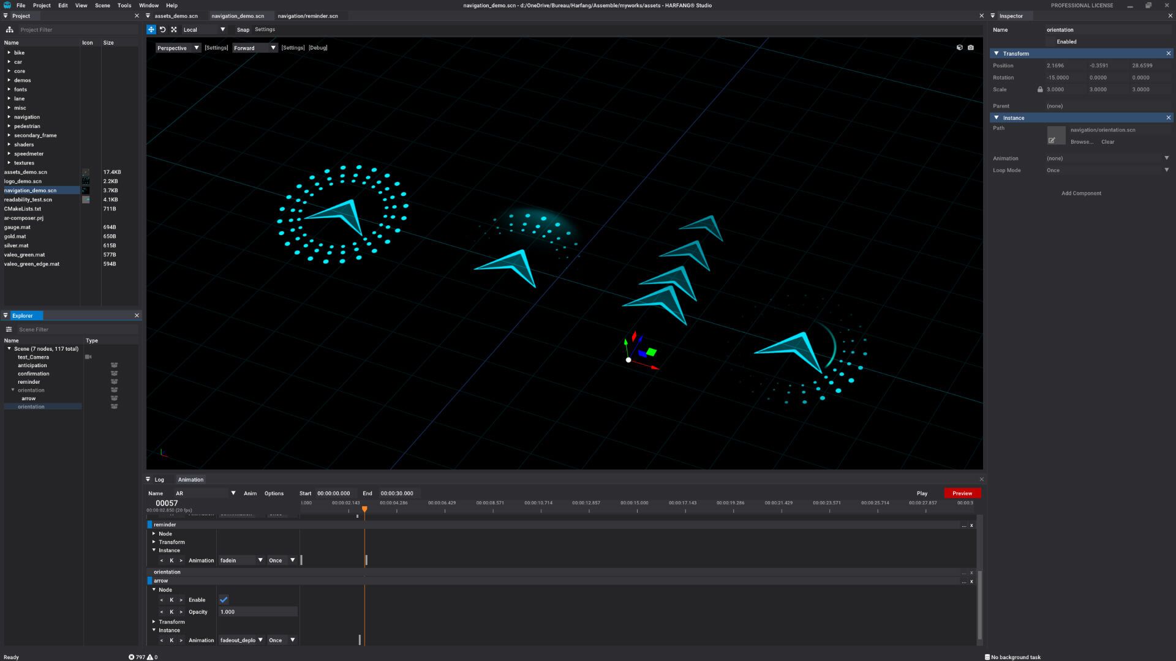This screenshot has width=1176, height=661.
Task: Click the Clear path button in Inspector
Action: click(x=1108, y=142)
